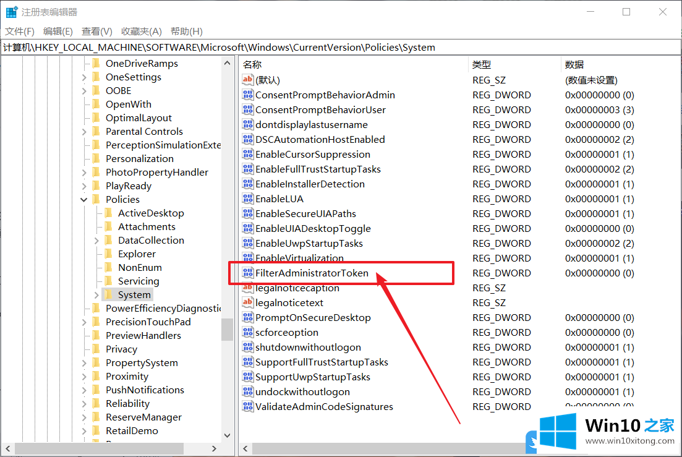Viewport: 682px width, 457px height.
Task: Click the folder icon next to Policies
Action: (96, 199)
